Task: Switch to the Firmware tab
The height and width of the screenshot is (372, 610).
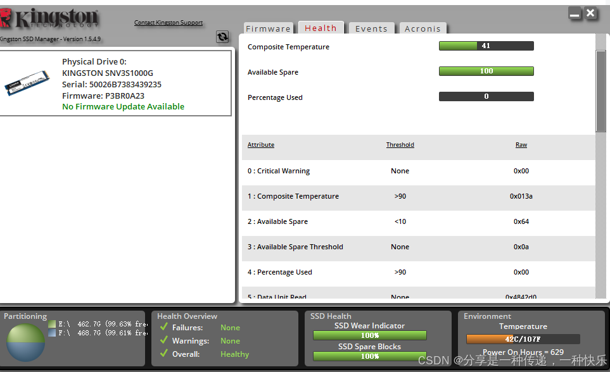Action: tap(269, 28)
